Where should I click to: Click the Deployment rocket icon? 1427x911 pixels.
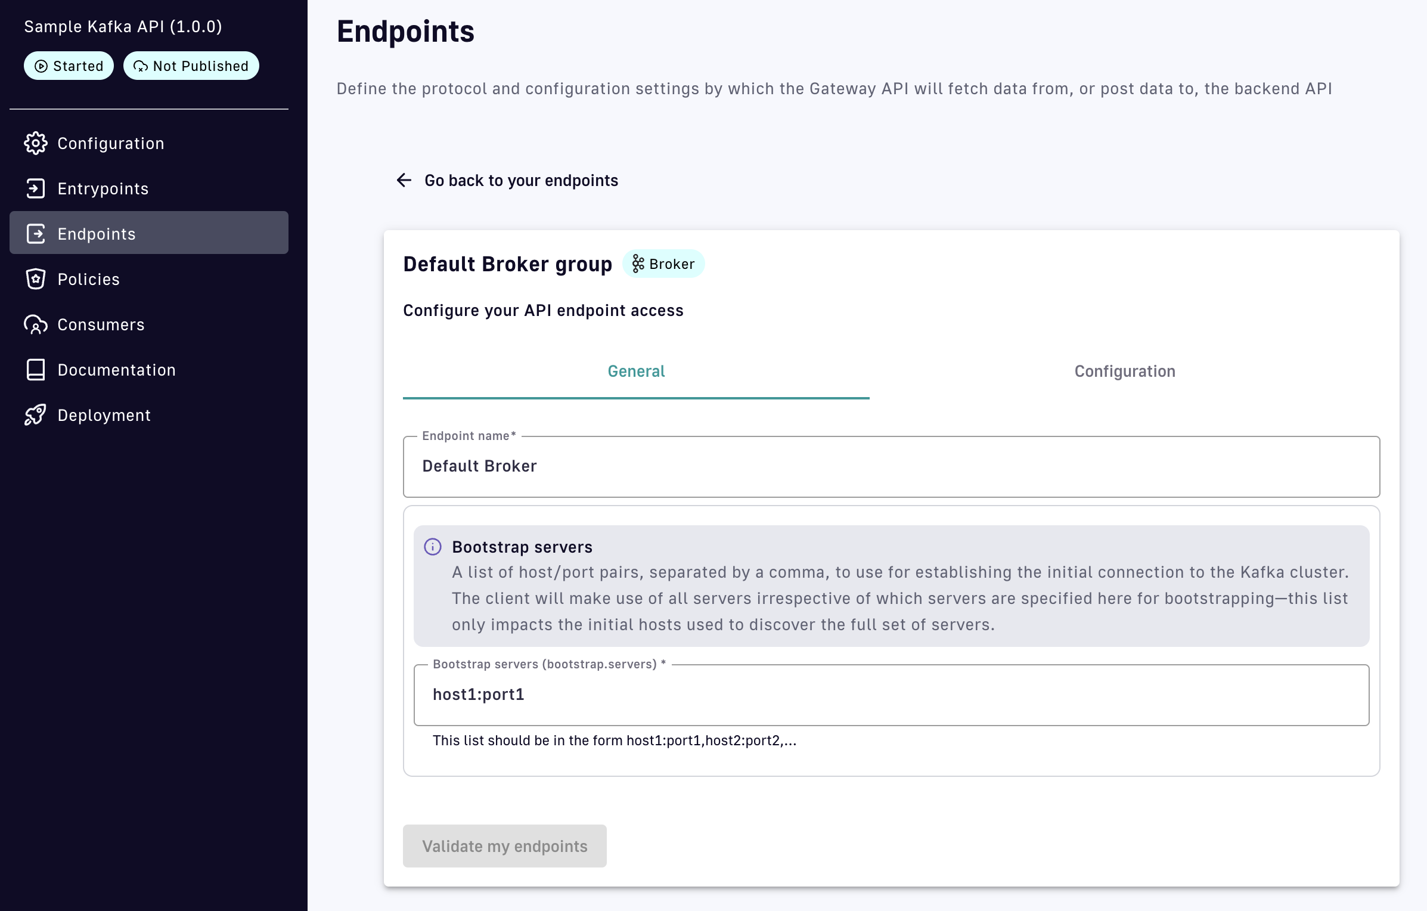(36, 415)
